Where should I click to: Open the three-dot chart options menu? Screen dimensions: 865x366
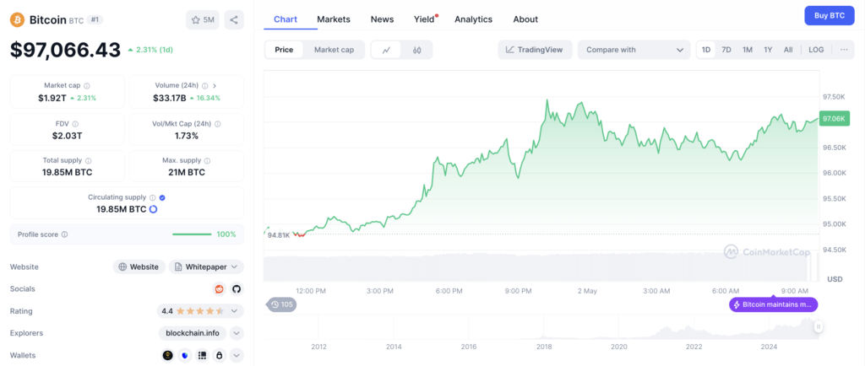point(844,50)
